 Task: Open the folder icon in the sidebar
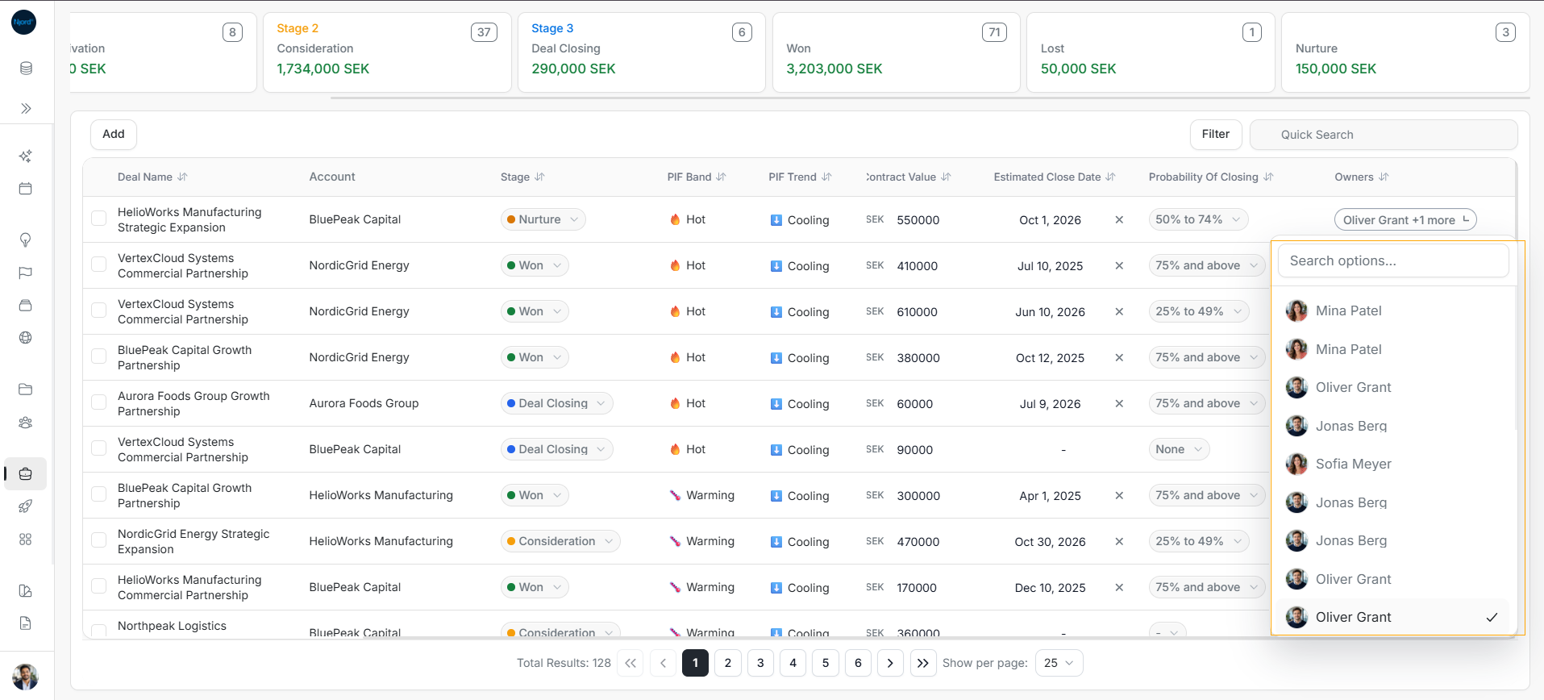click(x=26, y=390)
